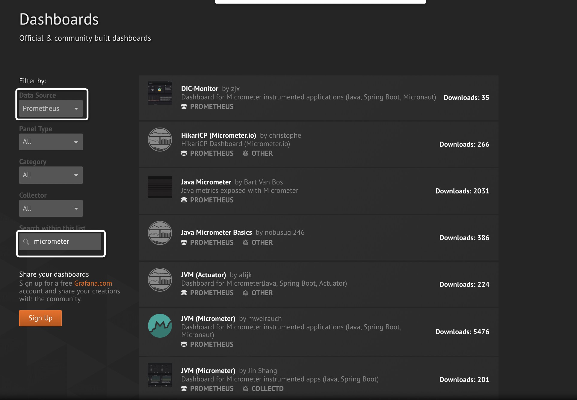Click the COLLECTD icon on Jin Shang's dashboard
The width and height of the screenshot is (577, 400).
click(246, 389)
